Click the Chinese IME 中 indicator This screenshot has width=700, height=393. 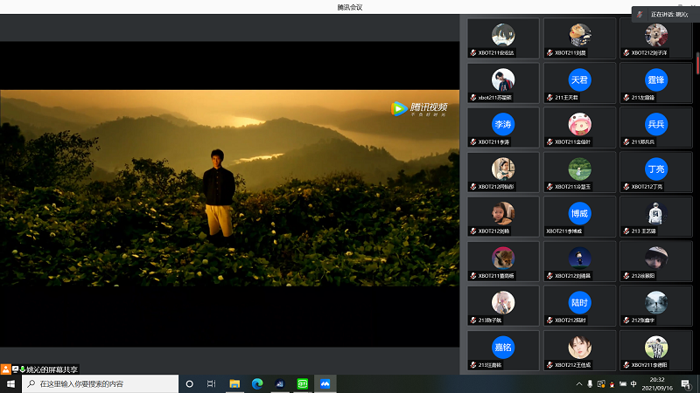click(x=633, y=383)
